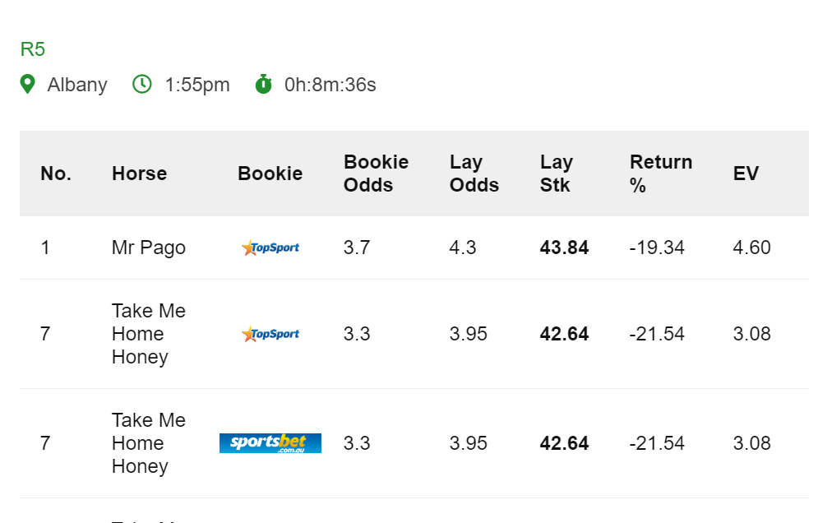The width and height of the screenshot is (818, 523).
Task: Select the Mr Pago horse name
Action: [149, 248]
